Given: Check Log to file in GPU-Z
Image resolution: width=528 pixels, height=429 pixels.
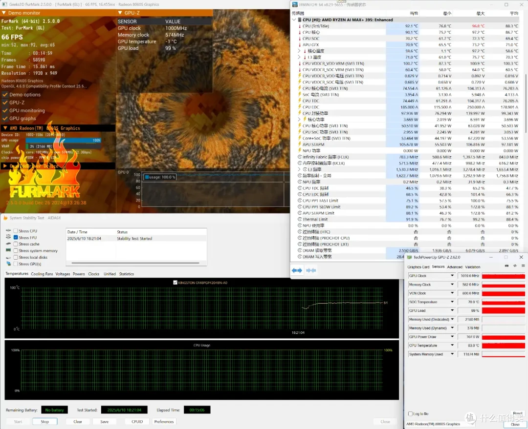Looking at the screenshot, I should (x=410, y=414).
